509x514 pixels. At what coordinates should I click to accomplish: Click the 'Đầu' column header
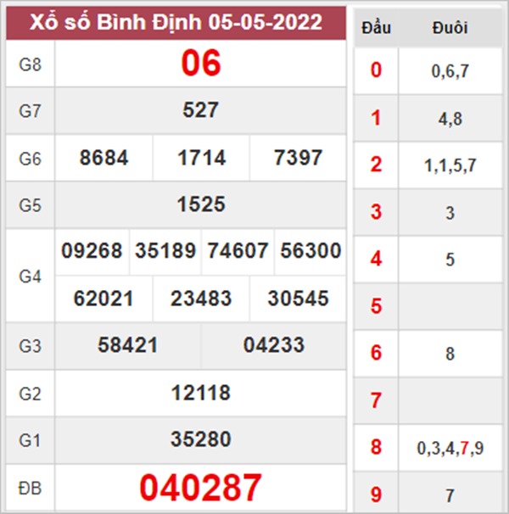point(376,28)
